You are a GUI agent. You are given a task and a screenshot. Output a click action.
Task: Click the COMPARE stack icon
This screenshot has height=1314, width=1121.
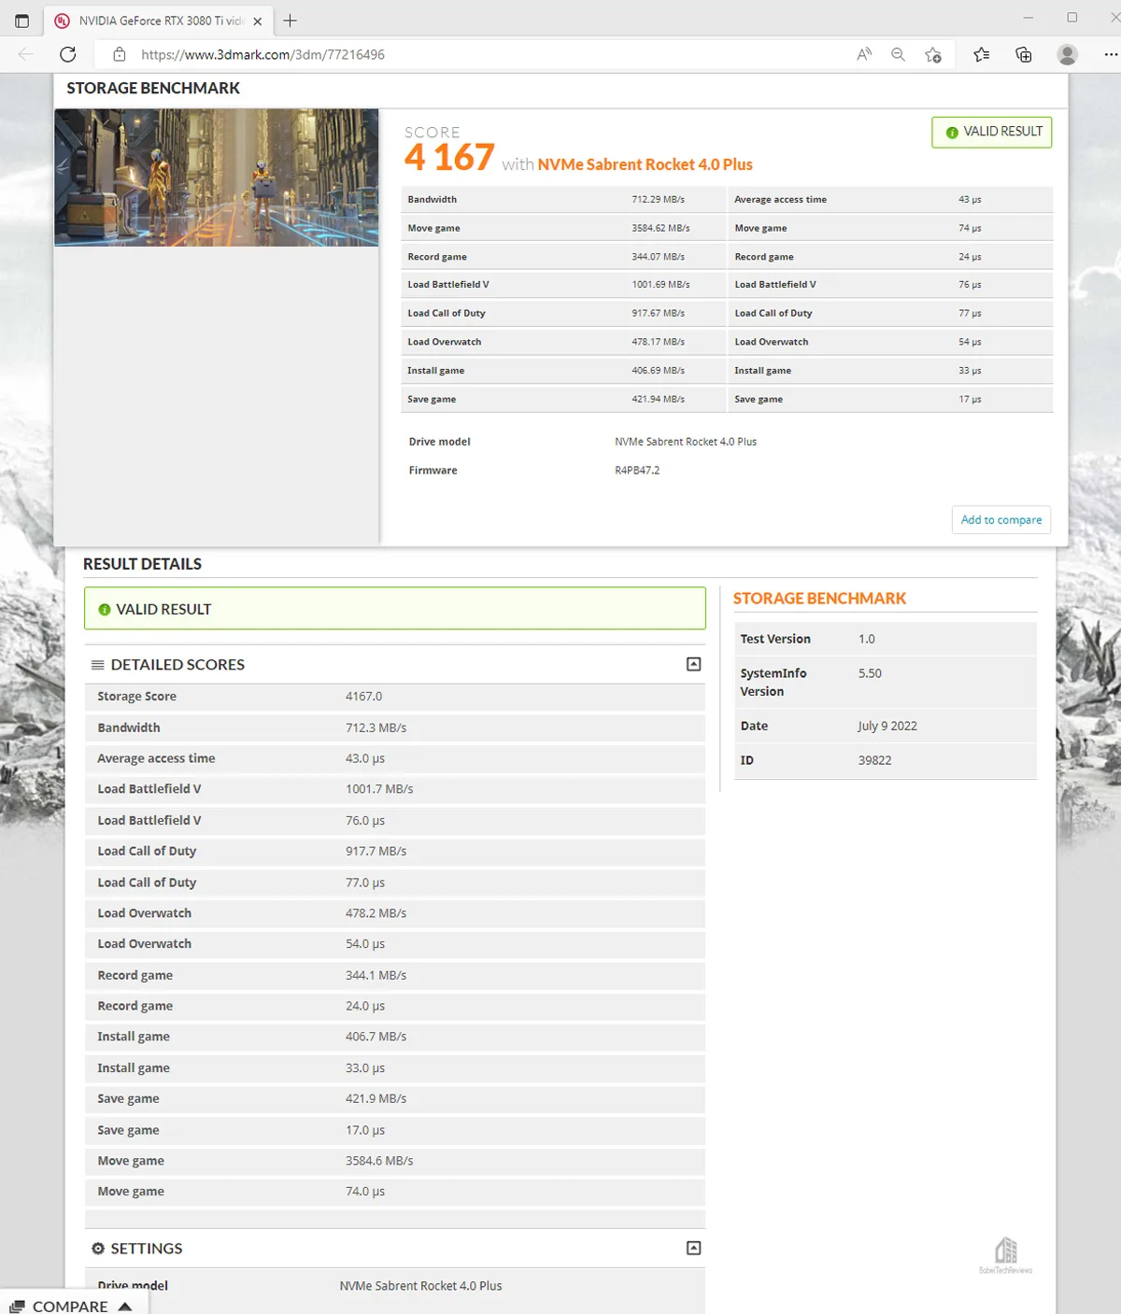click(x=17, y=1307)
